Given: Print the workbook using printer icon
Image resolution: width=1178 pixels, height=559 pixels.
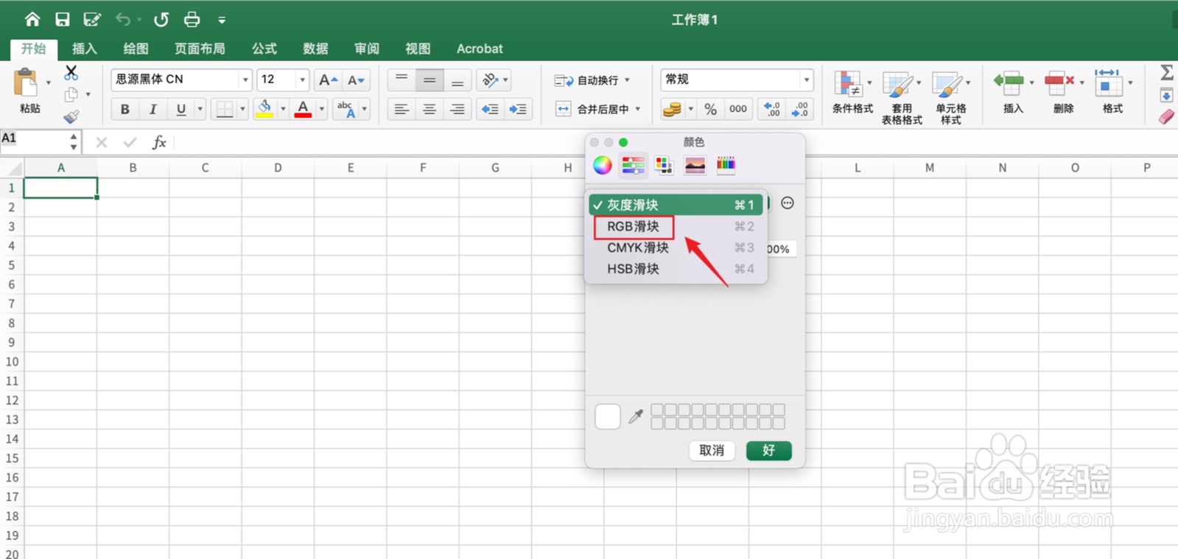Looking at the screenshot, I should (x=192, y=19).
